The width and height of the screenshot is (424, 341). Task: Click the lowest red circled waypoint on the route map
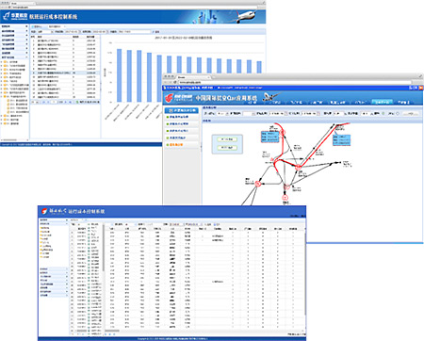tap(285, 198)
